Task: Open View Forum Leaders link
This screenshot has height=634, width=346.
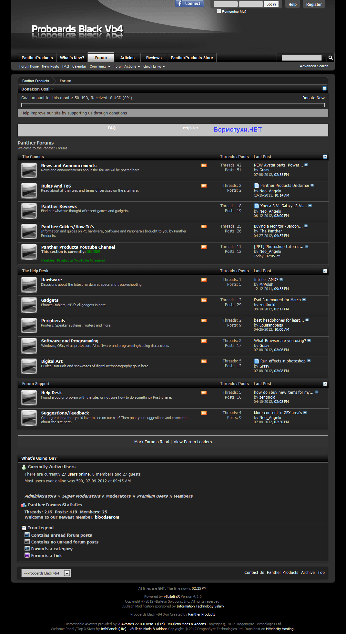Action: [193, 442]
